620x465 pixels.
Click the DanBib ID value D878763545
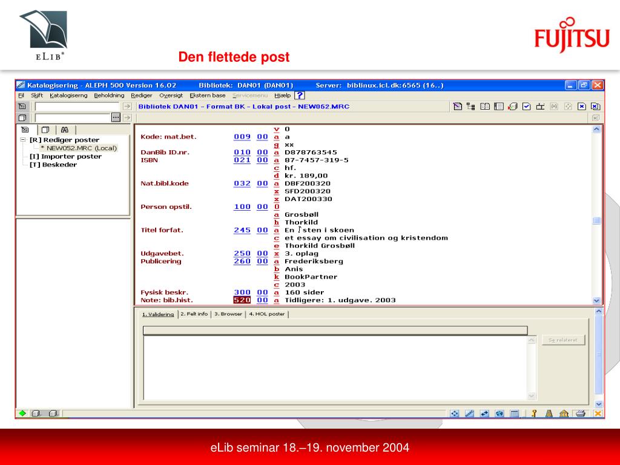311,152
